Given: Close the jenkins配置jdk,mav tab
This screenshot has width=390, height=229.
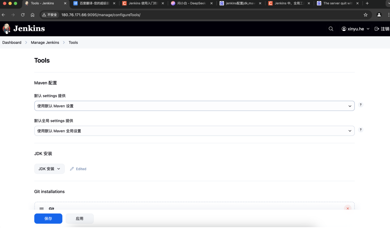Looking at the screenshot, I should (x=260, y=3).
